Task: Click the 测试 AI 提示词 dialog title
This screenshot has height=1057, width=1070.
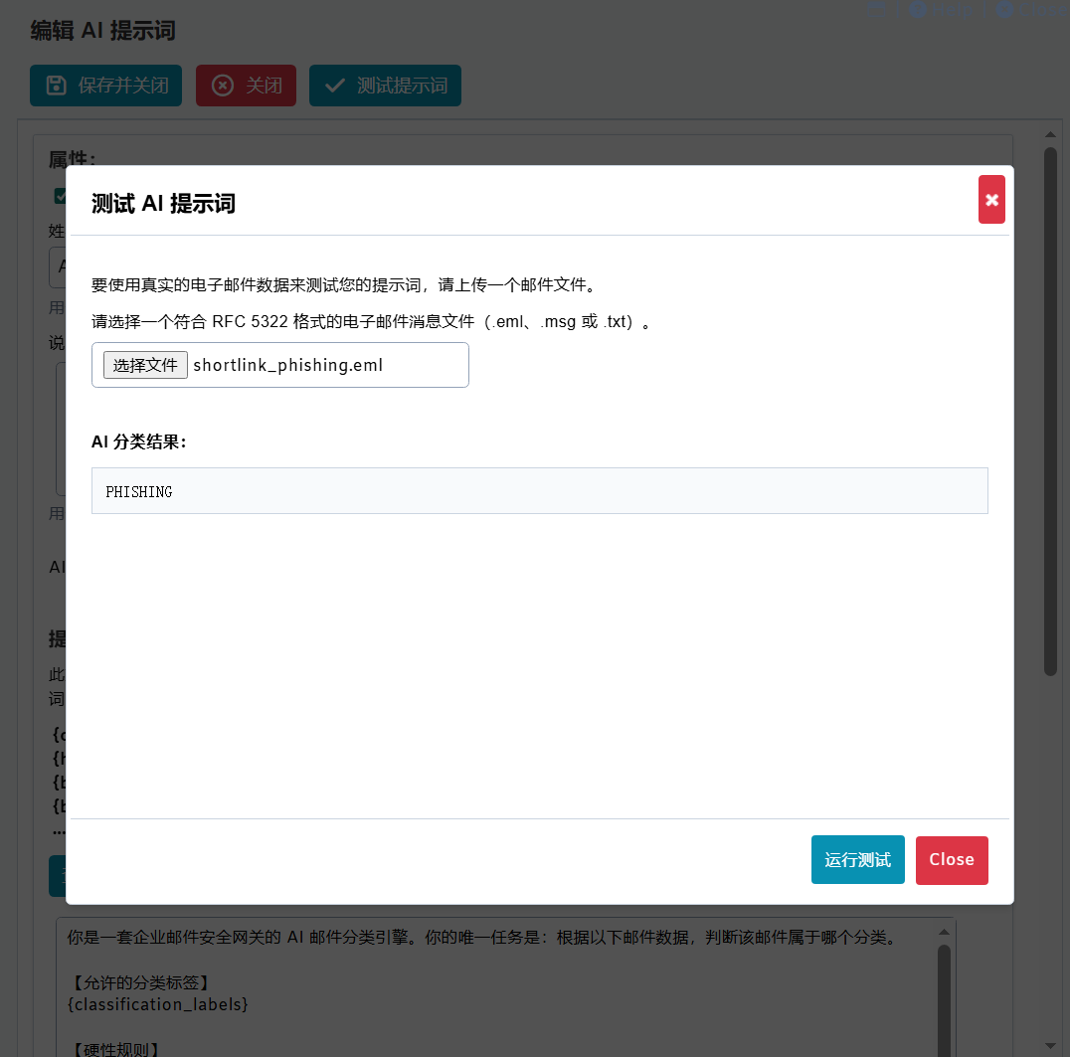Action: (x=163, y=204)
